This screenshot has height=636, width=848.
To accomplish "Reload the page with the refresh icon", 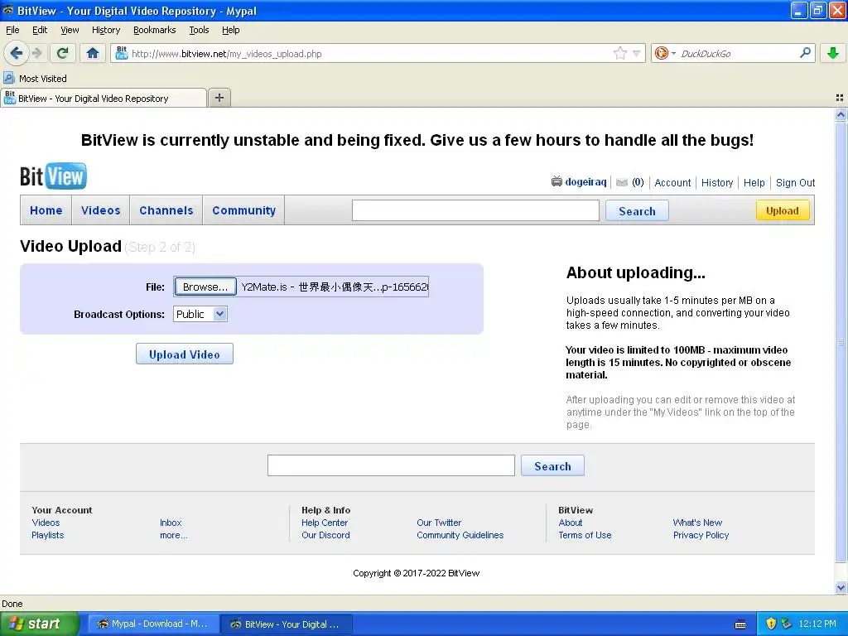I will point(62,53).
